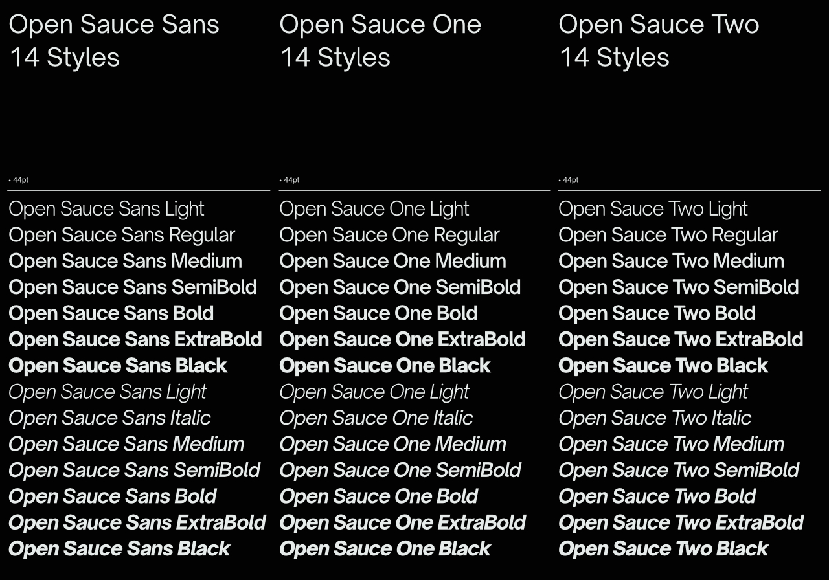Pick the upright Open Sauce One Black sample
Screen dimensions: 829x580
385,366
